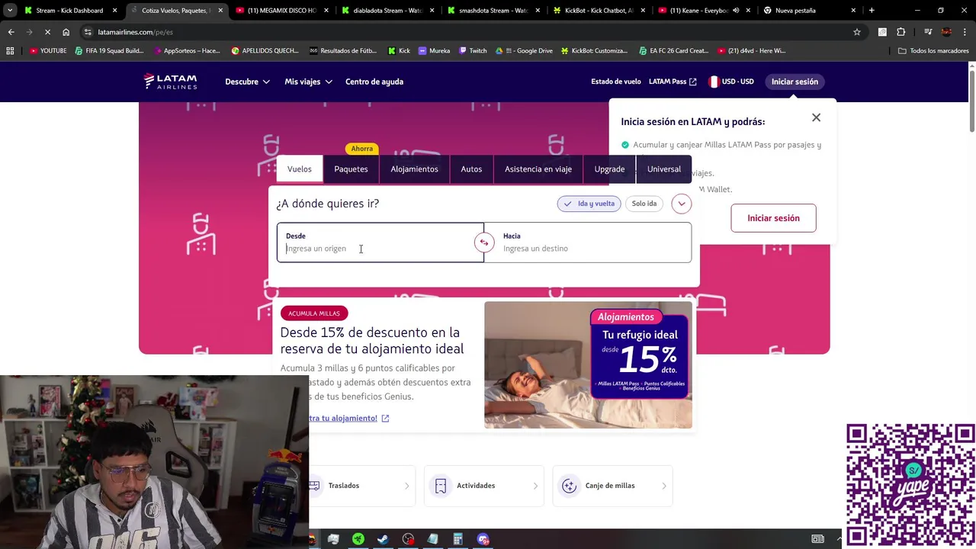Screen dimensions: 976x549
Task: Open the Upgrade tab
Action: (609, 169)
